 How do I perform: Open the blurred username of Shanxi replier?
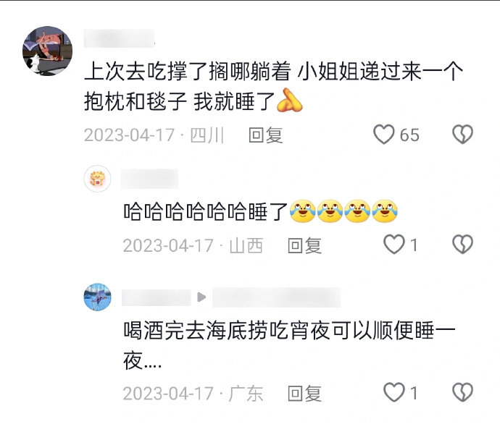pos(149,179)
